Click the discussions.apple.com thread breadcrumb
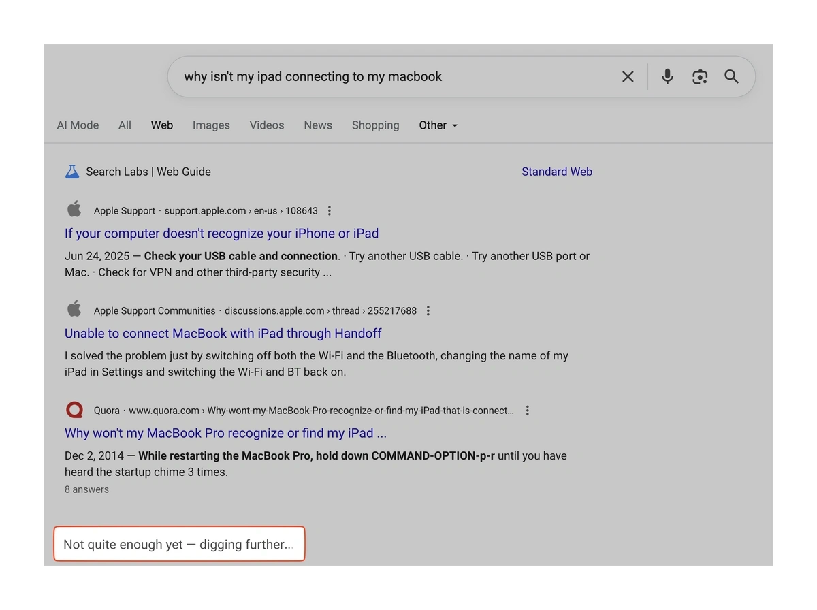The width and height of the screenshot is (817, 610). (x=321, y=311)
